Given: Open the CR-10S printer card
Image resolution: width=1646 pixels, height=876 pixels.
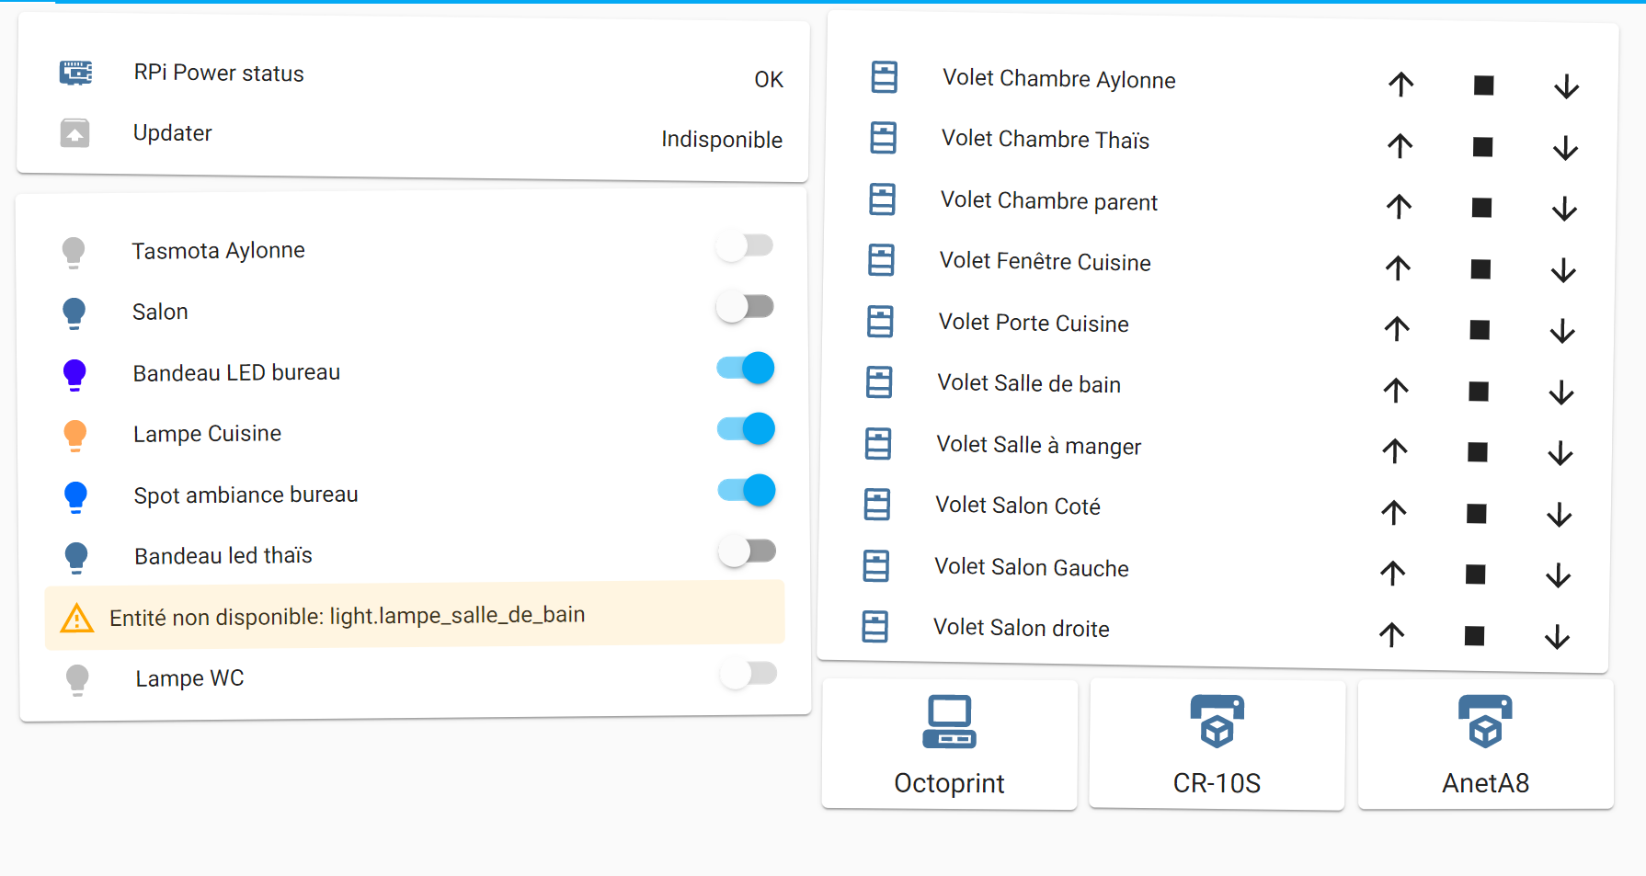Looking at the screenshot, I should coord(1217,745).
